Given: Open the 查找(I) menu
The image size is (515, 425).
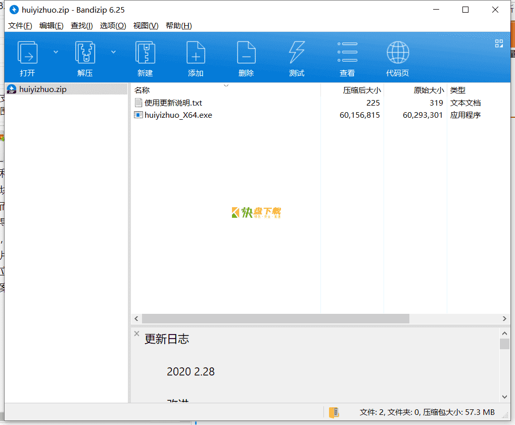Looking at the screenshot, I should click(82, 26).
